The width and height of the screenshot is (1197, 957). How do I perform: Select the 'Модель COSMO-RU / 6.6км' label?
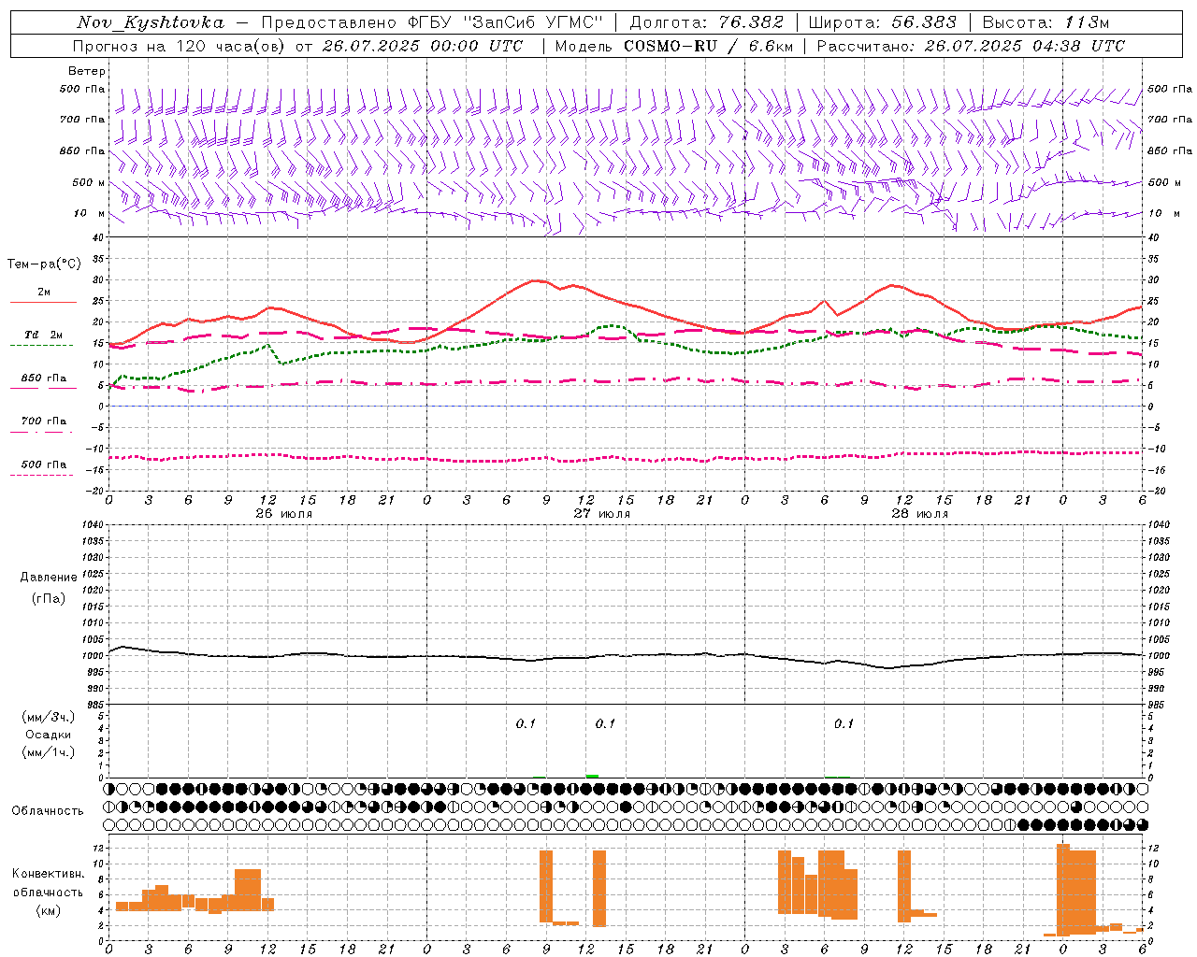673,46
